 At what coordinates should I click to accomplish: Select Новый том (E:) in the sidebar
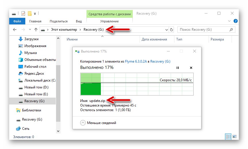coord(36,94)
